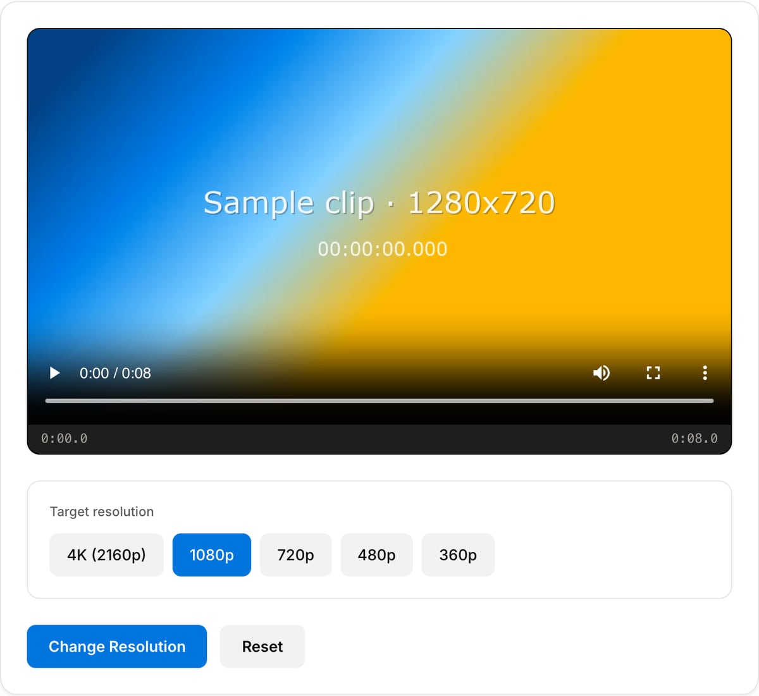Select 4K (2160p) resolution

(106, 555)
